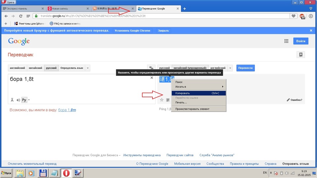The width and height of the screenshot is (317, 178).
Task: Launch the media player from the taskbar
Action: coord(31,173)
